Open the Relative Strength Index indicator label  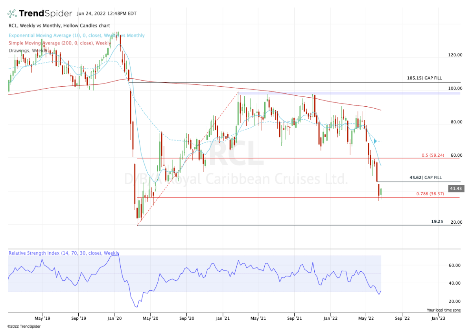pos(64,253)
